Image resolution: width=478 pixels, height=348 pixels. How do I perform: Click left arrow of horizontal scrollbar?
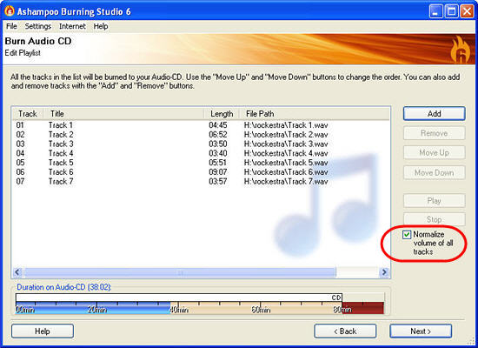(x=17, y=272)
